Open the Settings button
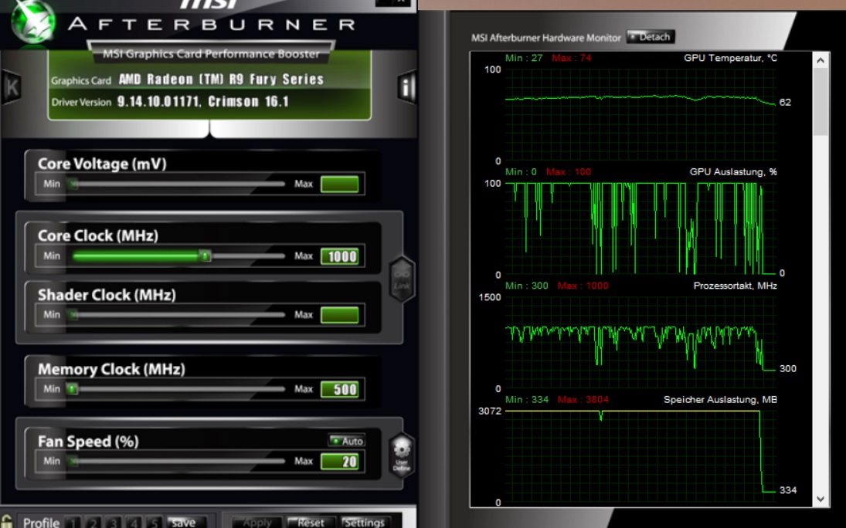This screenshot has width=846, height=528. [364, 522]
